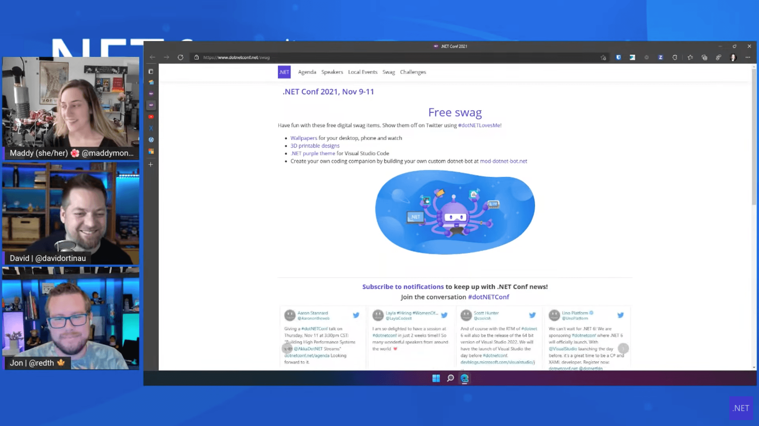Viewport: 759px width, 426px height.
Task: Select the active .NET Conf vertical tab
Action: pyautogui.click(x=151, y=105)
